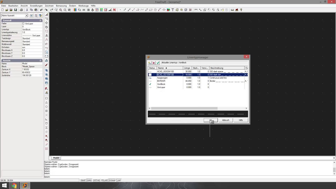Select the Move tool in left toolbar
The image size is (336, 189).
pyautogui.click(x=46, y=23)
